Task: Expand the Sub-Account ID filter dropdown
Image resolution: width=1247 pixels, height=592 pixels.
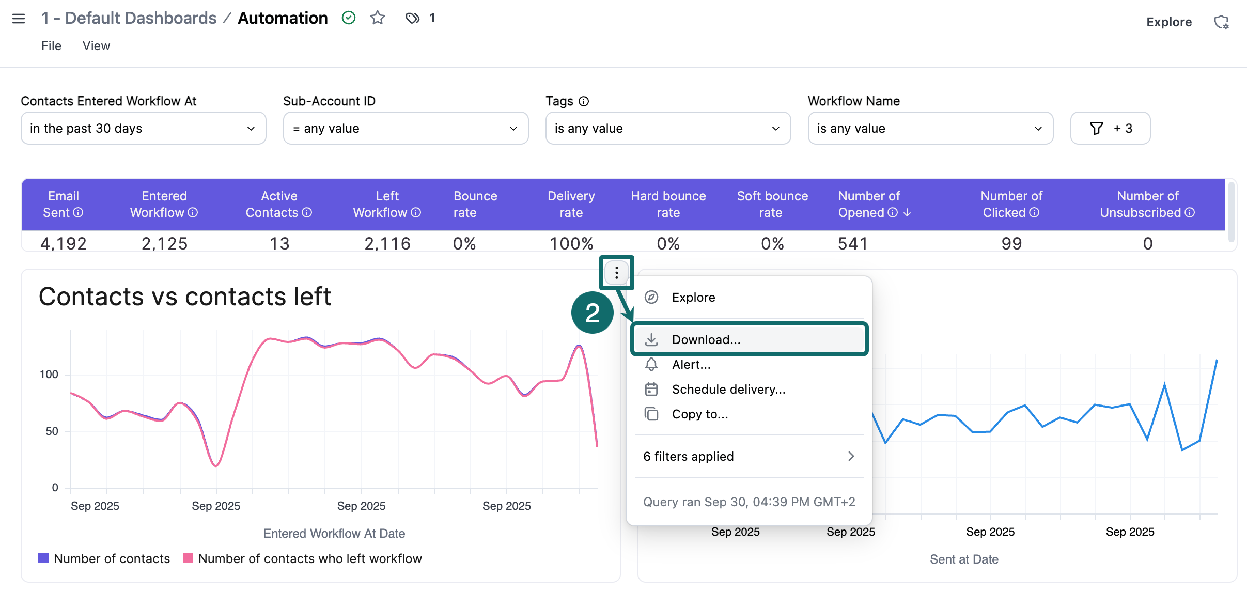Action: (406, 128)
